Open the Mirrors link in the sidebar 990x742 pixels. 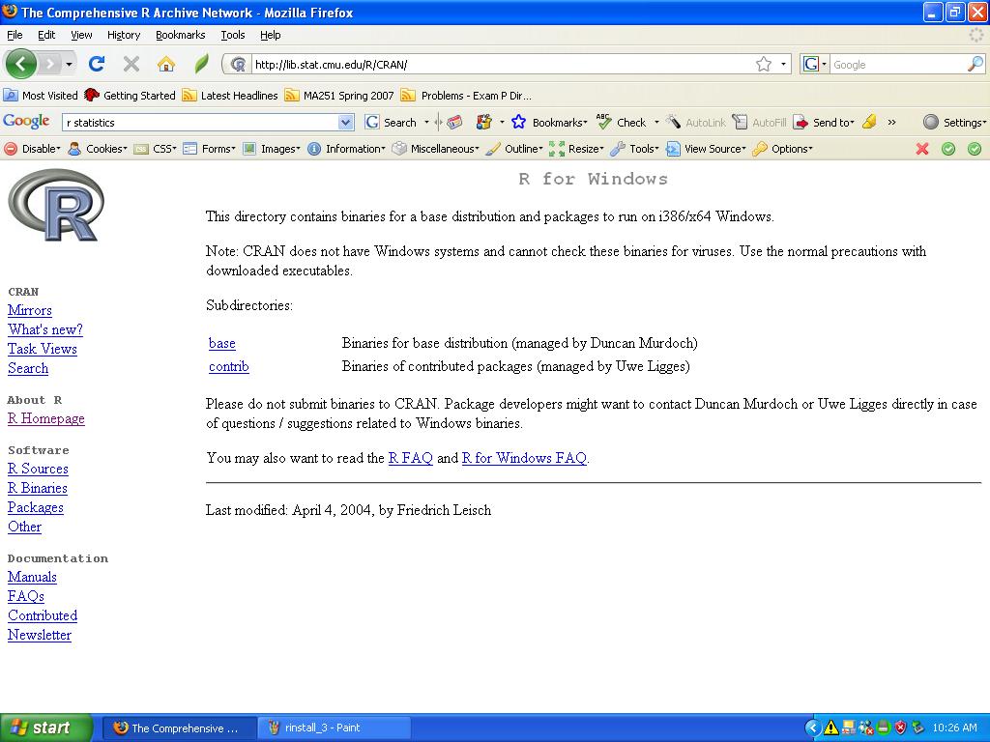30,310
